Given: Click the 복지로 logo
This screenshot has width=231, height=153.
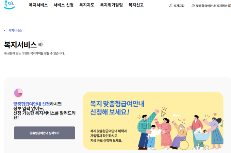Looking at the screenshot, I should coord(9,4).
